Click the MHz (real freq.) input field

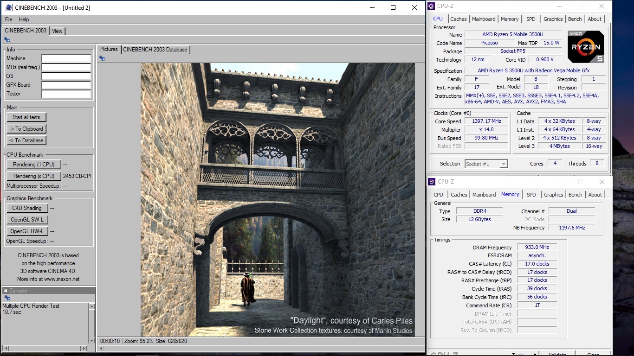click(66, 67)
